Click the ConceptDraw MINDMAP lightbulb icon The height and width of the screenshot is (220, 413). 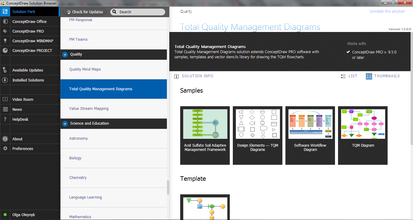pos(5,41)
